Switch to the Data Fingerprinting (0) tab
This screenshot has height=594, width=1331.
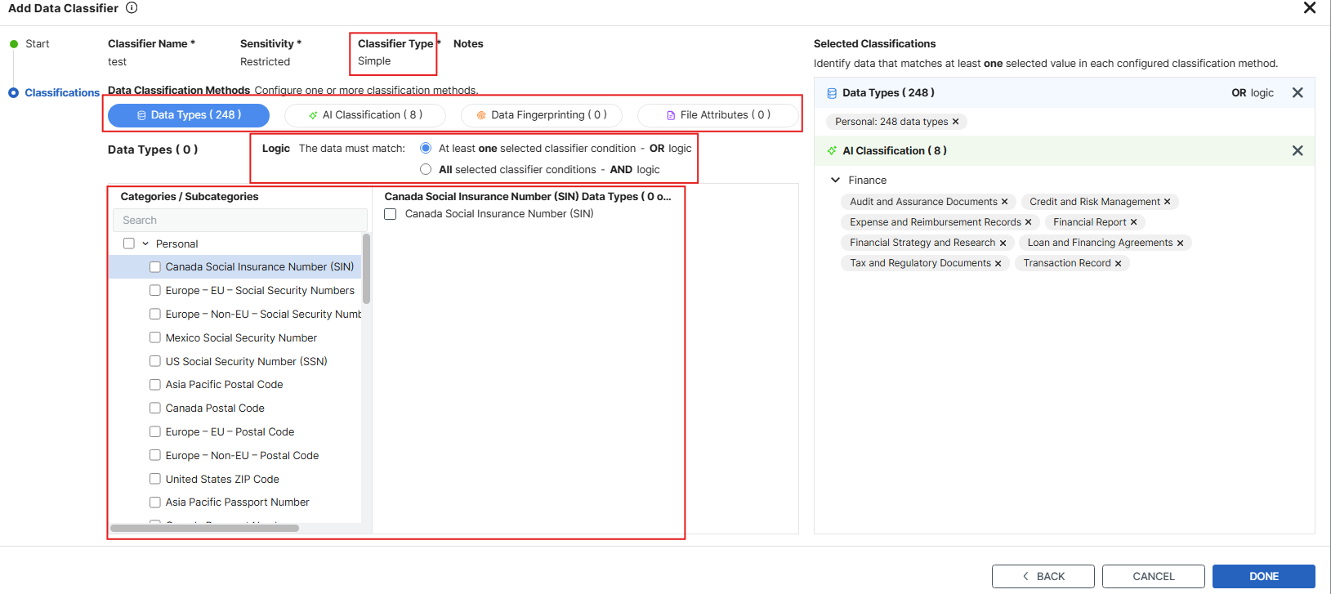[x=542, y=115]
